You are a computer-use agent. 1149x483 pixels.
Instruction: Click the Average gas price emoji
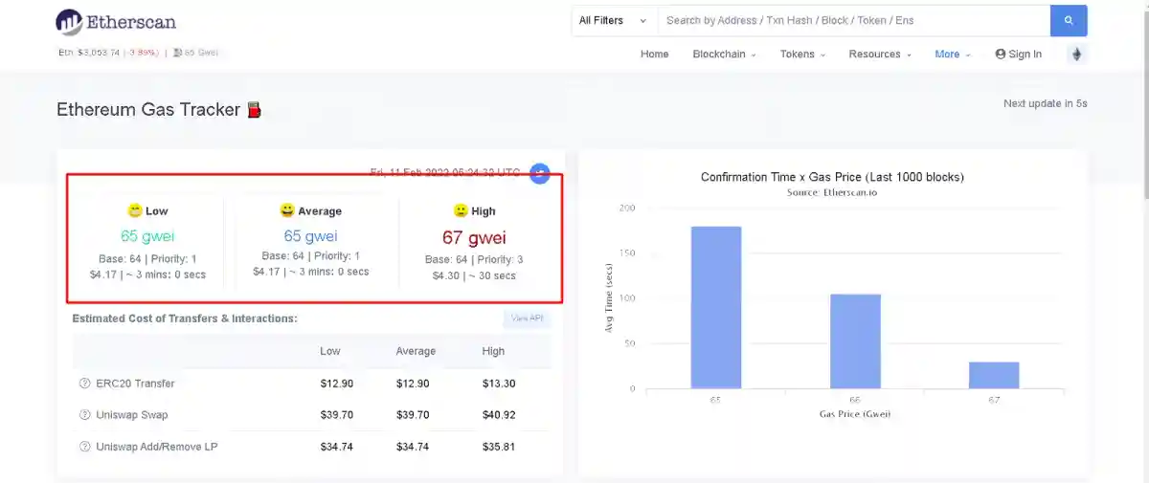point(287,210)
